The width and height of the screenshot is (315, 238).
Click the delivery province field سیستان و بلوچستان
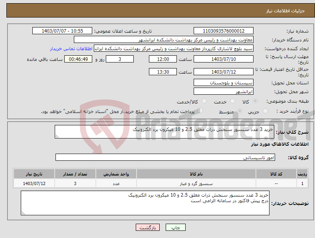click(x=224, y=82)
